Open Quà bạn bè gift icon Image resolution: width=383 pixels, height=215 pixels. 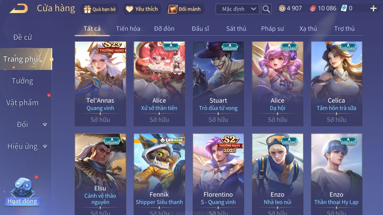(87, 9)
